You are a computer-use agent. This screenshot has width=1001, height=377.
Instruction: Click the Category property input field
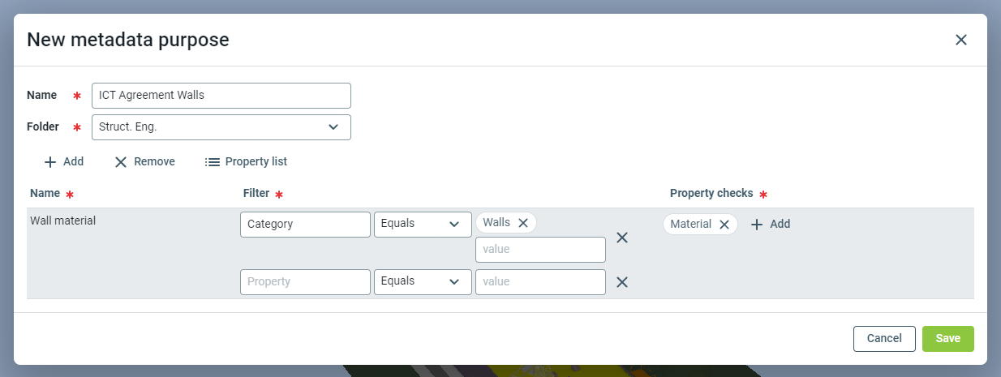coord(305,225)
